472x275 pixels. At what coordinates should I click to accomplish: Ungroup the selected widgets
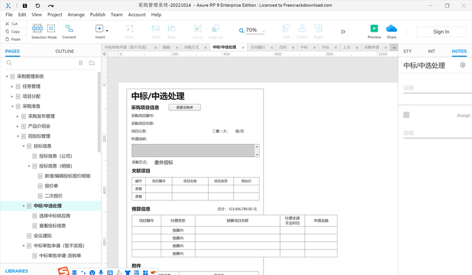[x=215, y=31]
